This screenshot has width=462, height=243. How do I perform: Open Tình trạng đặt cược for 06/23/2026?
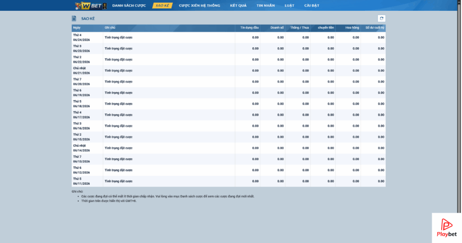click(x=119, y=49)
